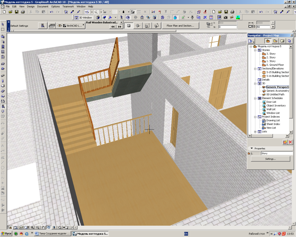Click the red X delete icon in Navigator

[x=291, y=142]
